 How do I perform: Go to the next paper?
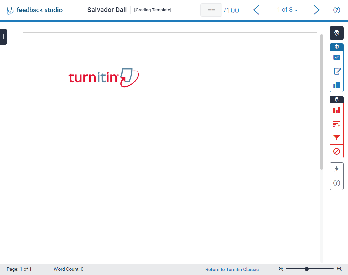click(x=316, y=10)
